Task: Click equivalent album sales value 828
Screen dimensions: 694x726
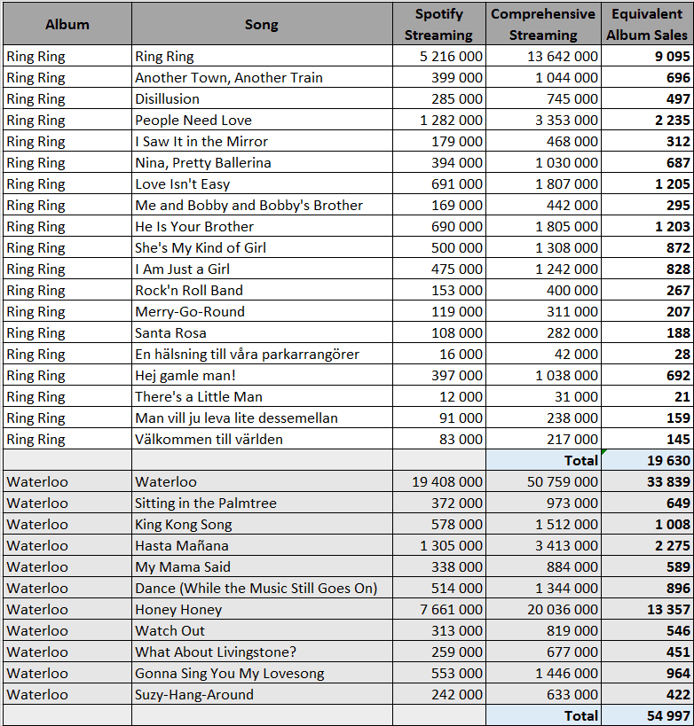Action: (647, 269)
